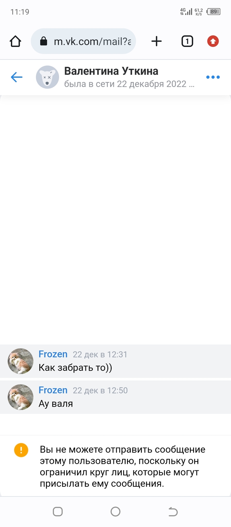
Task: Tap the red update arrow icon
Action: point(213,41)
